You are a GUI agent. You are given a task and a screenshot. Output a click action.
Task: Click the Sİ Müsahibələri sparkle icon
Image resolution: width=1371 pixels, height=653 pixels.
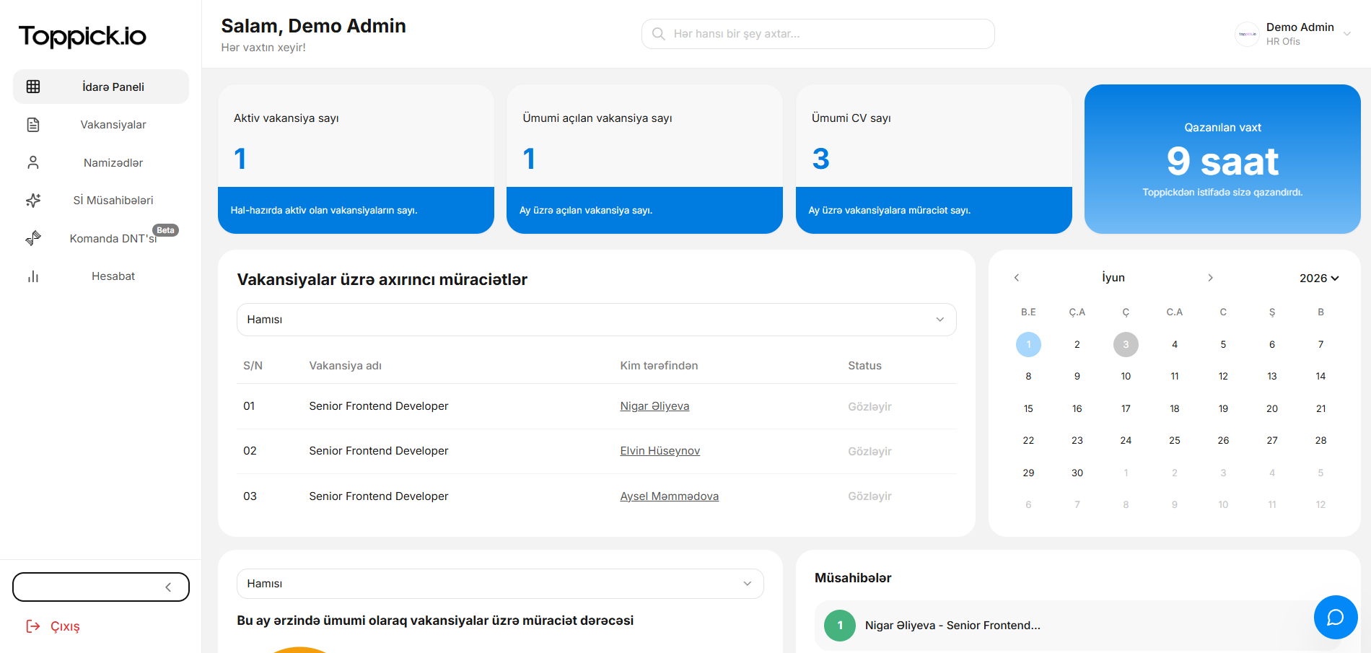click(33, 201)
